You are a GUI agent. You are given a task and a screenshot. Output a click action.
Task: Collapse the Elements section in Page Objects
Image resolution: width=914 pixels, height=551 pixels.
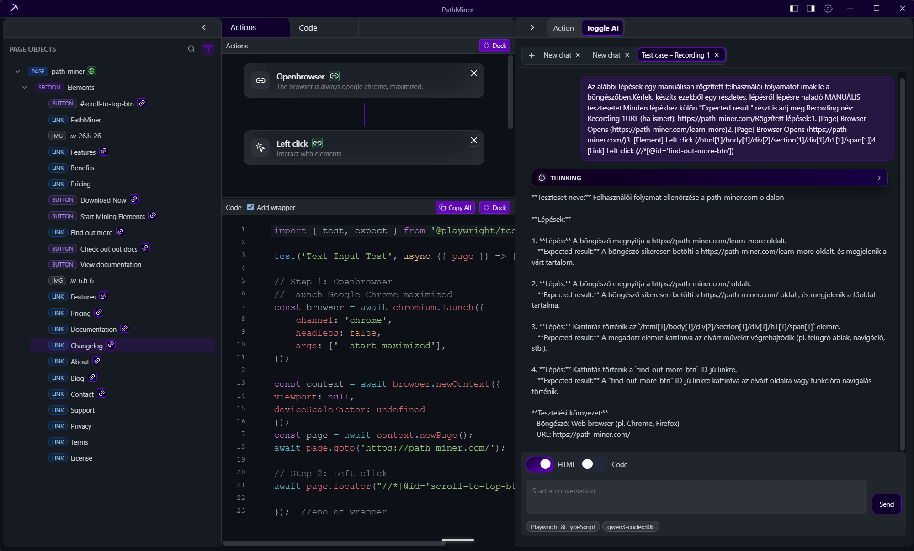[25, 87]
